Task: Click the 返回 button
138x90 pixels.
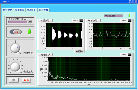Action: pyautogui.click(x=14, y=80)
